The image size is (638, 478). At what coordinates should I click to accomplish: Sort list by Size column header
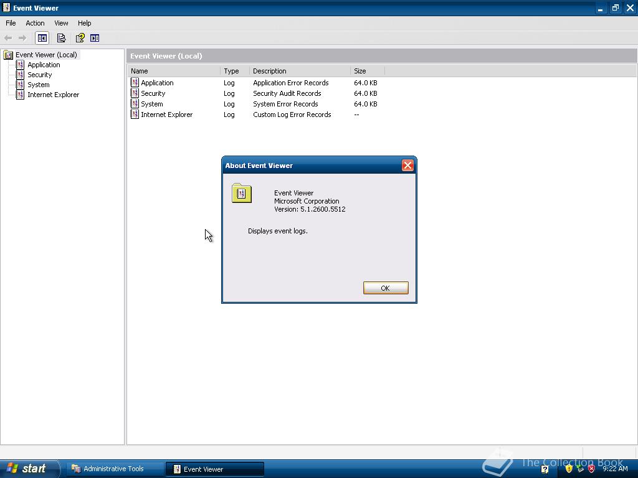point(368,71)
